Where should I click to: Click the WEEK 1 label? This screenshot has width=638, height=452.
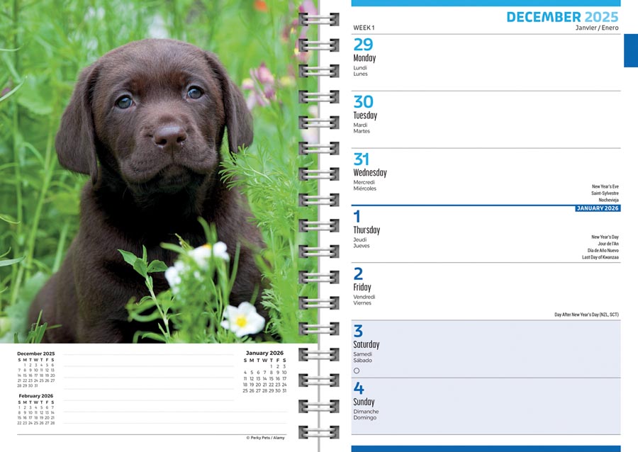tap(364, 28)
